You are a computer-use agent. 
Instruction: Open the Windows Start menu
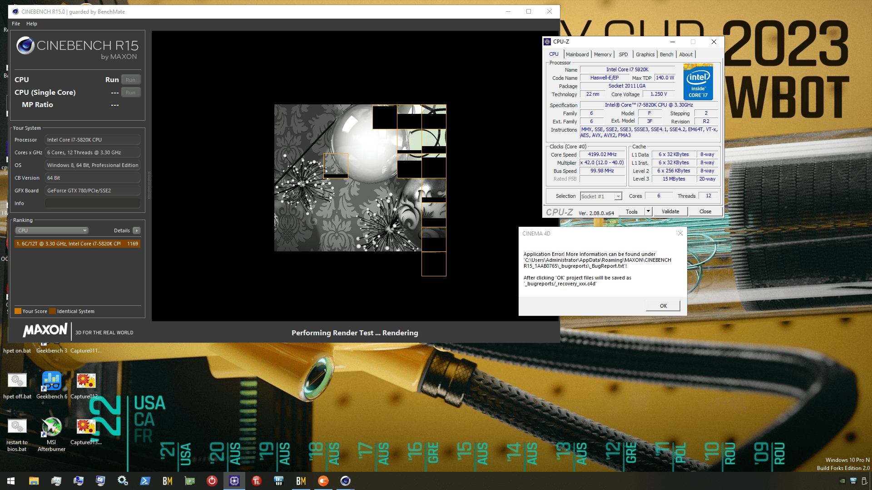pos(11,481)
